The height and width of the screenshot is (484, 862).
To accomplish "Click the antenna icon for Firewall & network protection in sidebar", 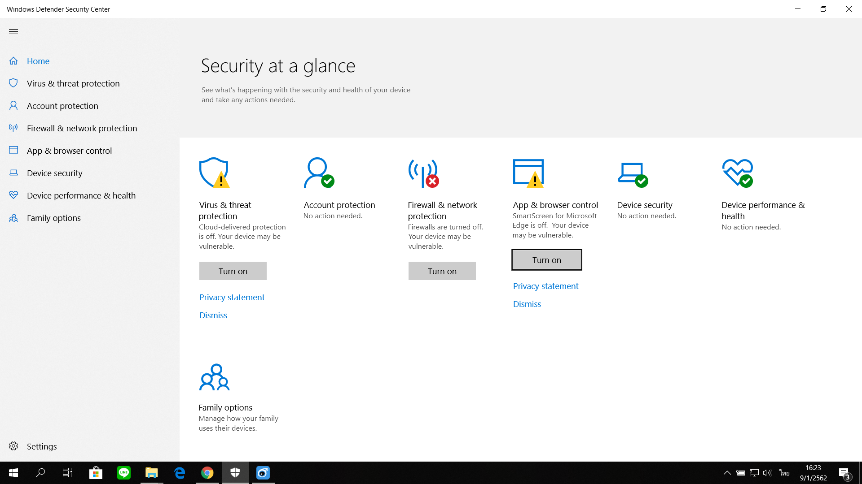I will 13,128.
